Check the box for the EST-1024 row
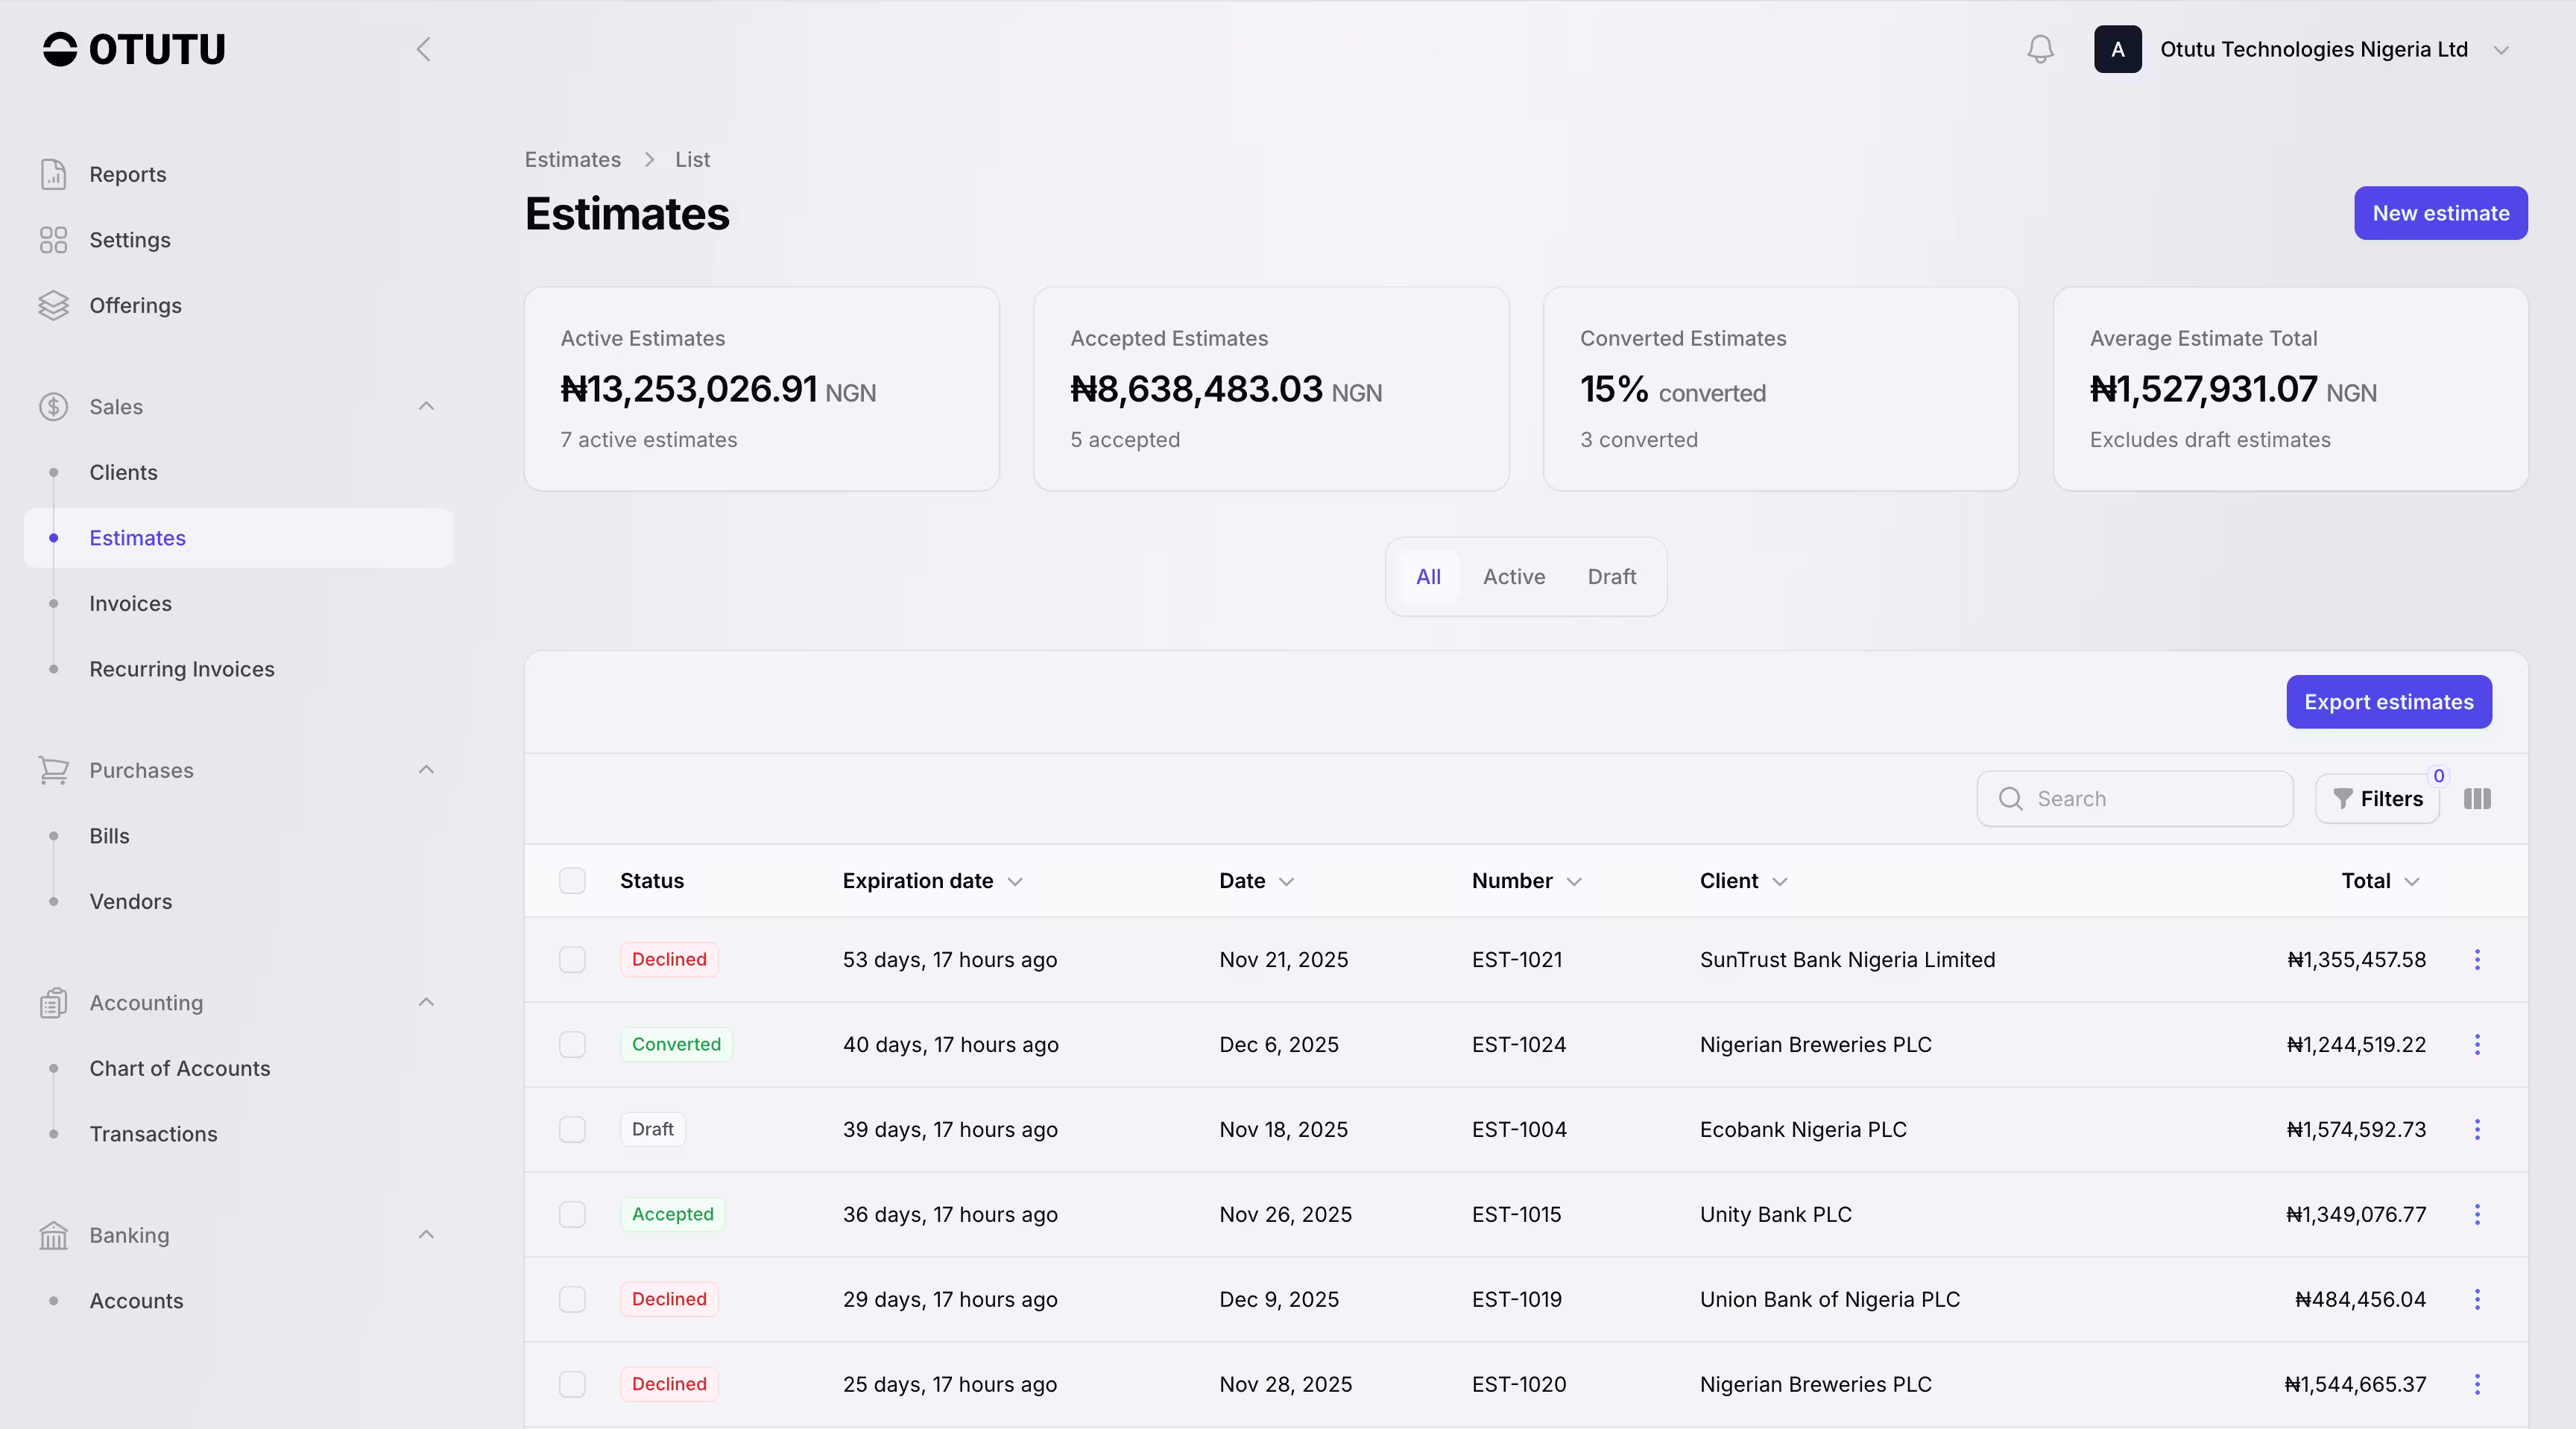This screenshot has width=2576, height=1429. [572, 1045]
